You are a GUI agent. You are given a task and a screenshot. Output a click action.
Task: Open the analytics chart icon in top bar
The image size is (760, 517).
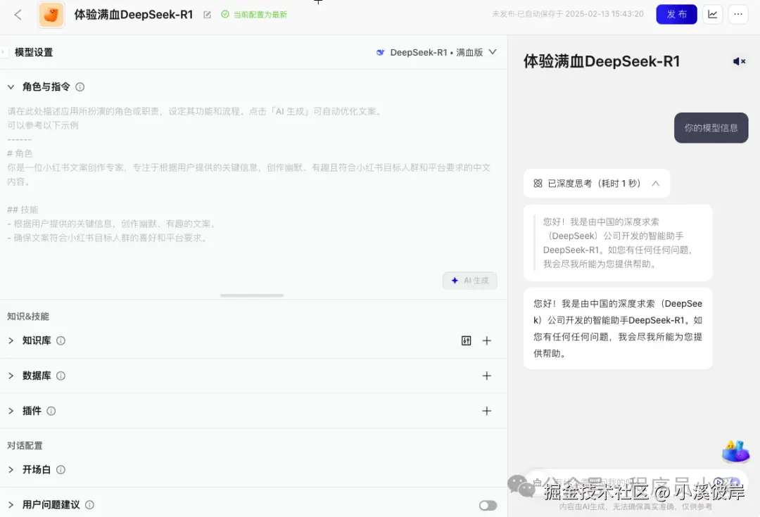coord(712,14)
